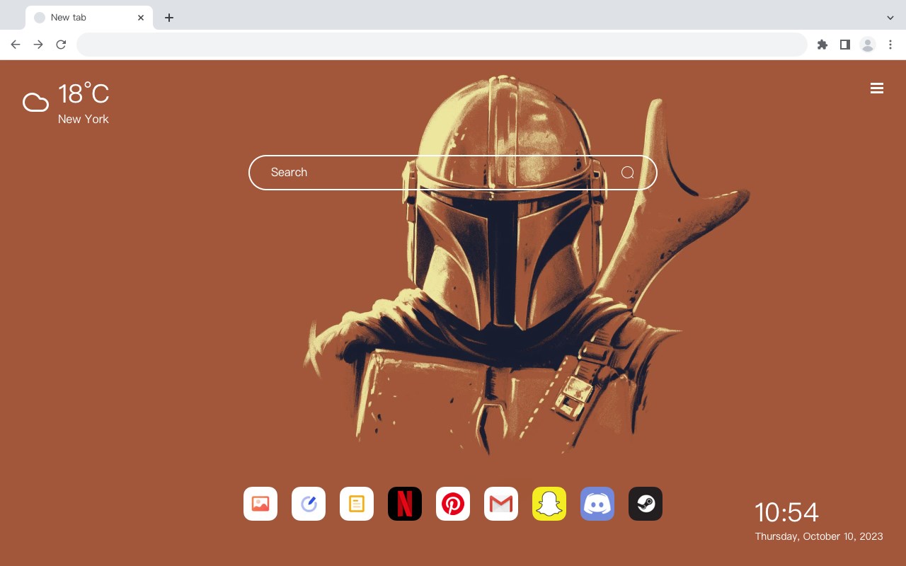Click the 18°C temperature reading
The width and height of the screenshot is (906, 566).
click(84, 94)
